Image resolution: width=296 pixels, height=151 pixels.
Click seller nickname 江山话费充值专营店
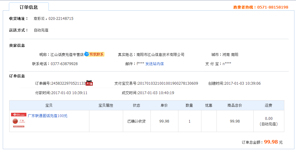67,55
